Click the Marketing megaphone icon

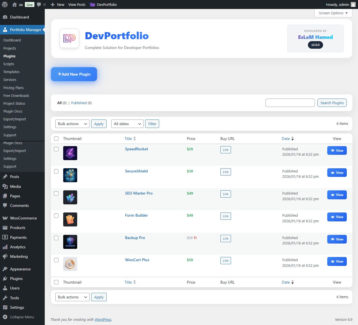click(x=5, y=256)
